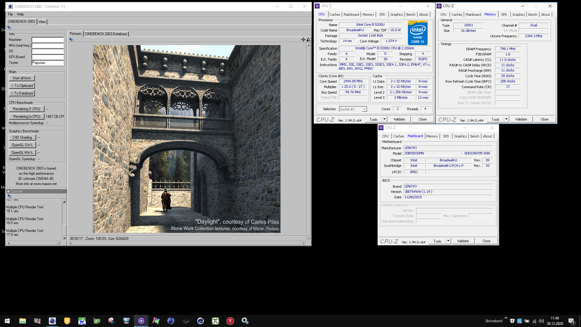Click the To Database button

pyautogui.click(x=22, y=93)
